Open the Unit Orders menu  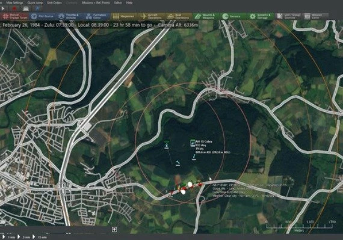pos(54,3)
